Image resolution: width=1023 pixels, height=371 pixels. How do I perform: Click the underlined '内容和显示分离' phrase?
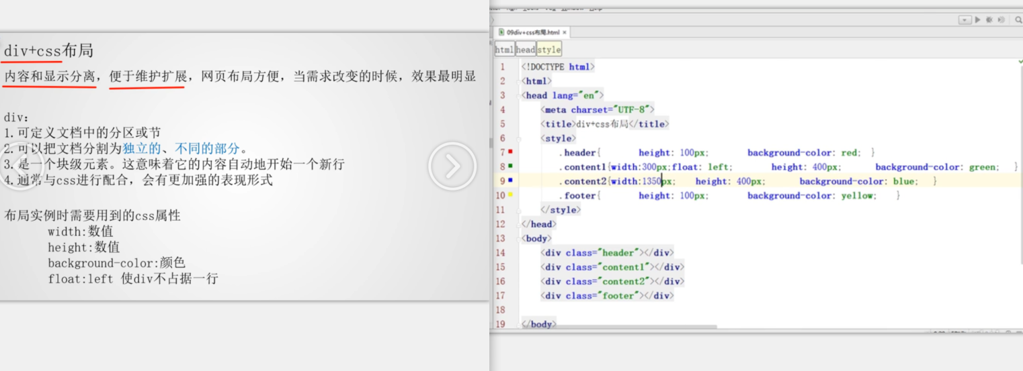50,76
